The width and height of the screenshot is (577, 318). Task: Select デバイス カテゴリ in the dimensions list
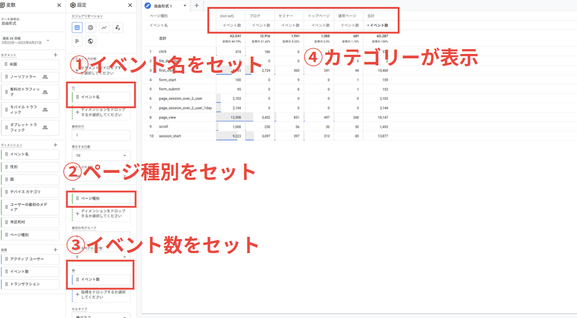30,192
